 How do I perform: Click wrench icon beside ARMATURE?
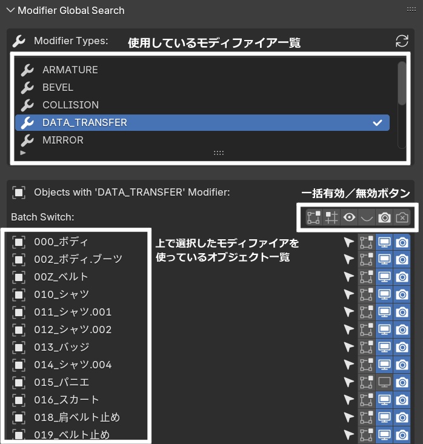27,70
